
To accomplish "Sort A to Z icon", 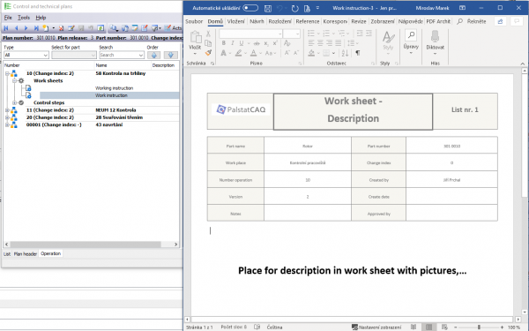I will 345,53.
